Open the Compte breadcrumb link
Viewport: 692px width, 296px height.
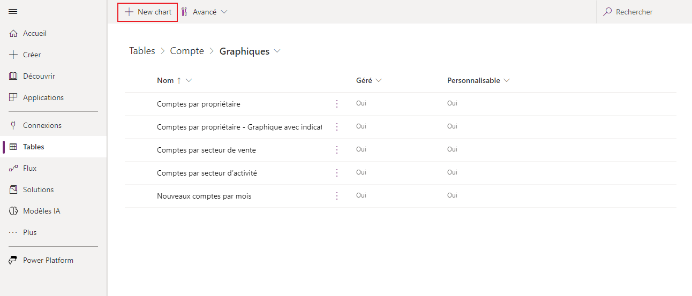click(187, 51)
